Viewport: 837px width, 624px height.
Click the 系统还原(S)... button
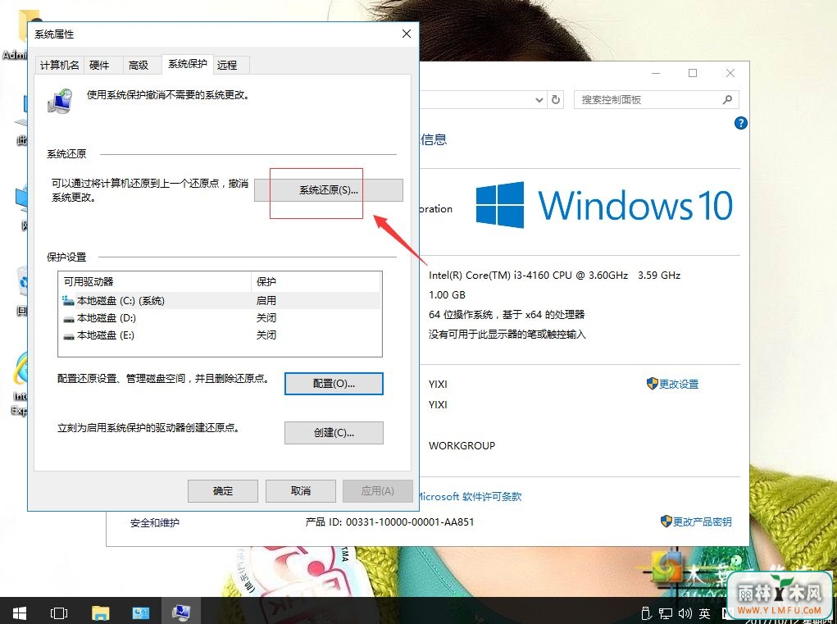coord(328,190)
